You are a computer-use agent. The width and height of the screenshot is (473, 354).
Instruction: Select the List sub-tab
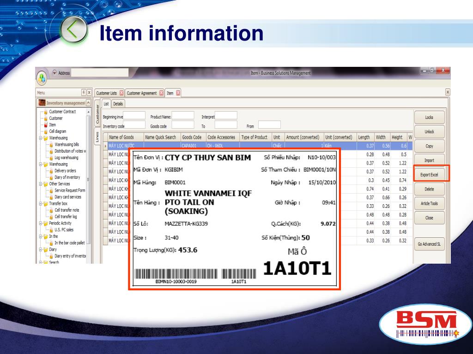pyautogui.click(x=106, y=104)
